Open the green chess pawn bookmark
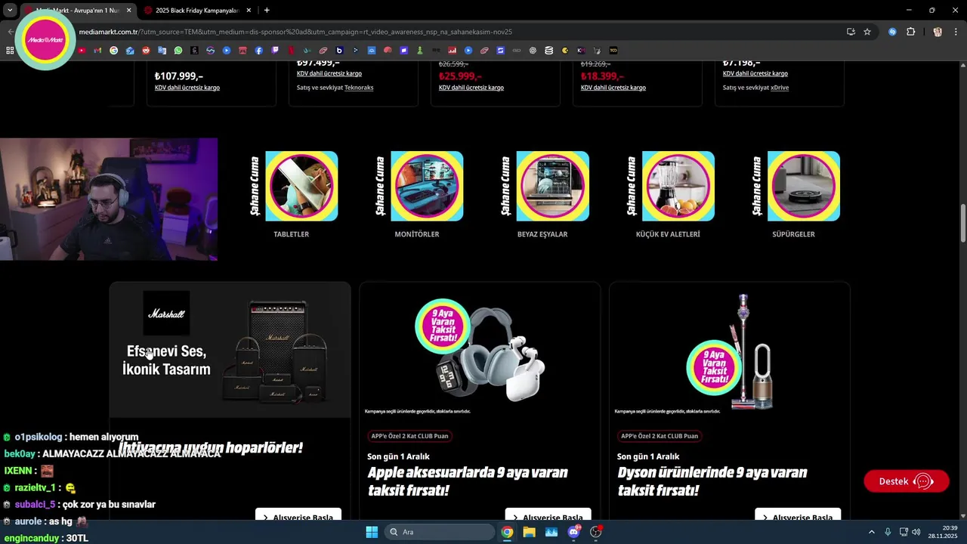 (x=419, y=51)
